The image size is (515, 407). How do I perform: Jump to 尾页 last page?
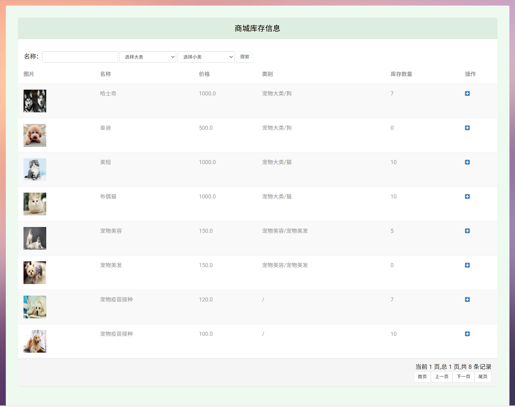[483, 376]
